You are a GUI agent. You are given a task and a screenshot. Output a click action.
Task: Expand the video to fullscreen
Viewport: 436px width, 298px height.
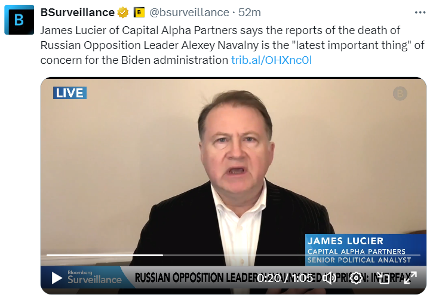(x=410, y=278)
